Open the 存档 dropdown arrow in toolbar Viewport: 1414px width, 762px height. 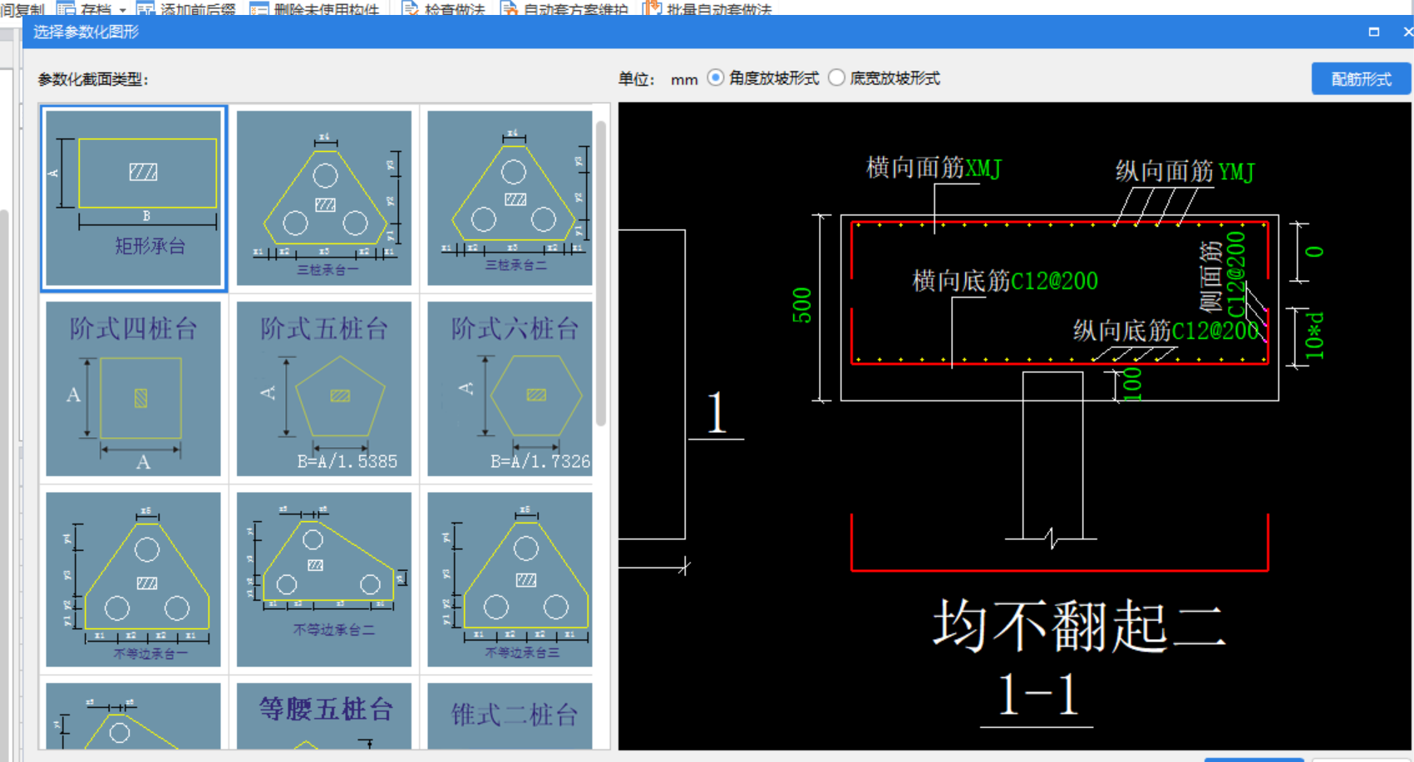point(123,10)
